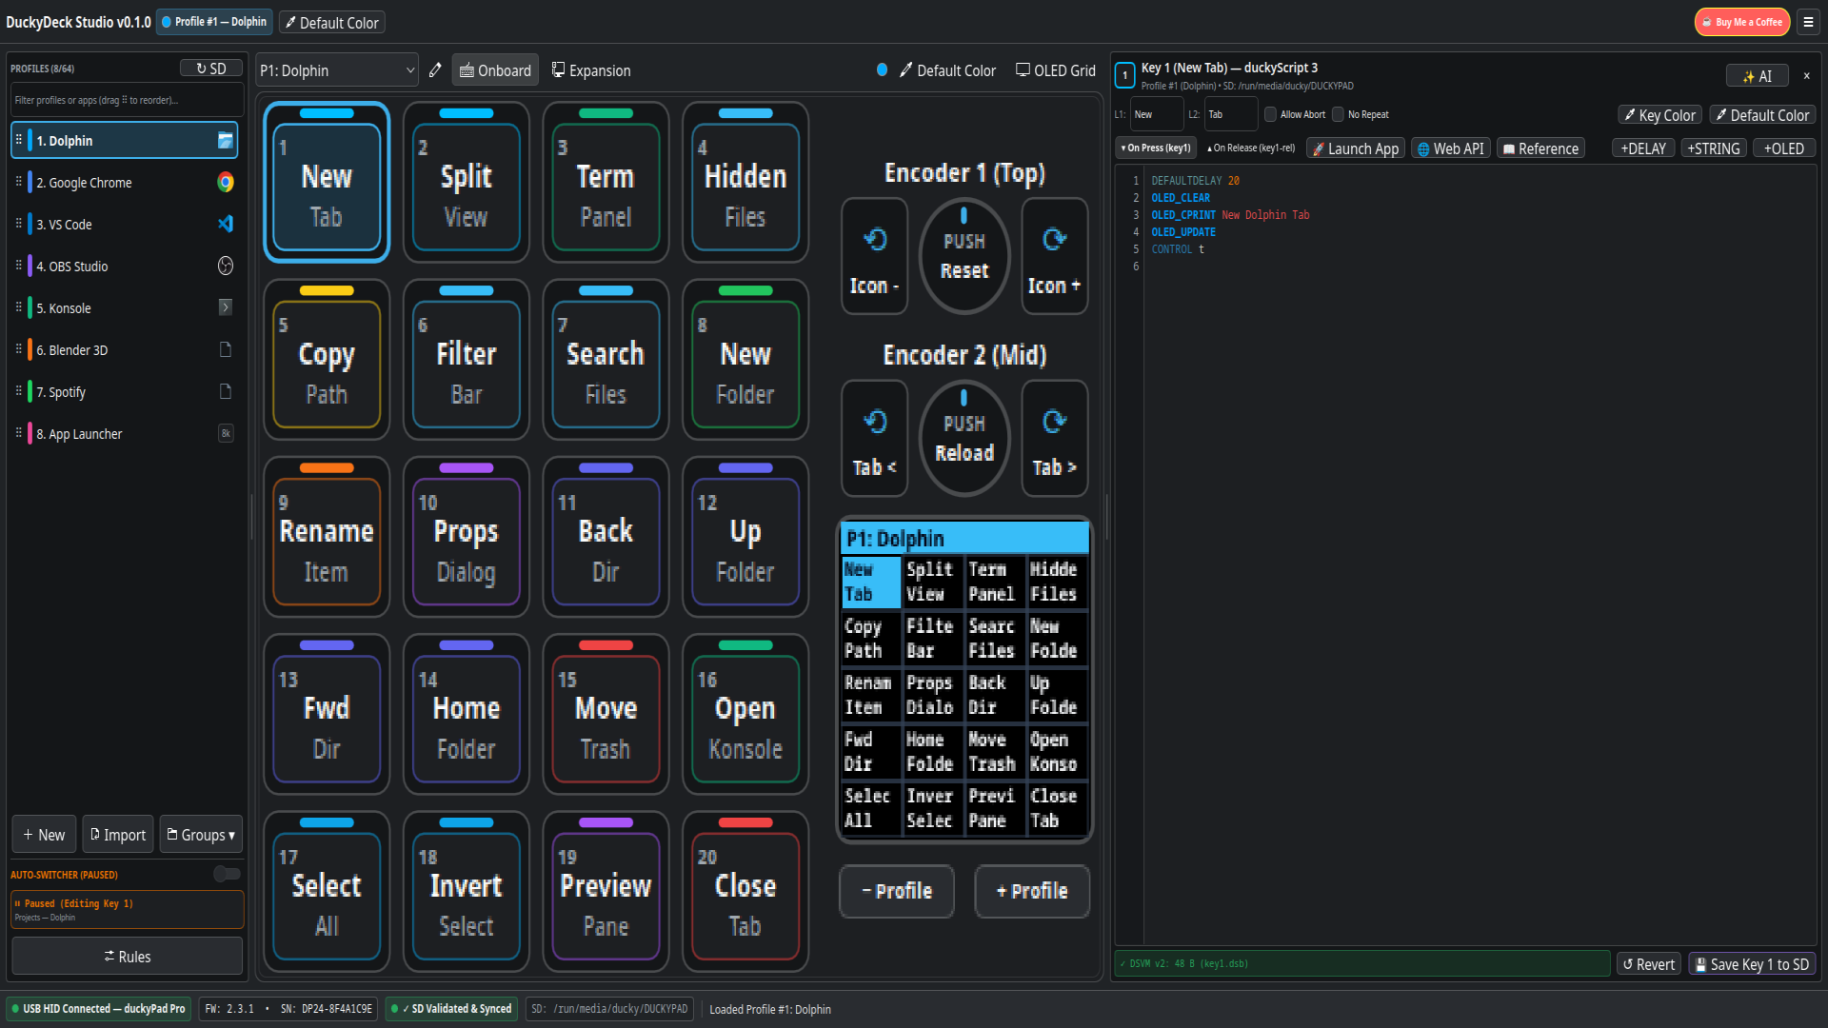The width and height of the screenshot is (1828, 1028).
Task: Select key 20 Close Tab
Action: (745, 892)
